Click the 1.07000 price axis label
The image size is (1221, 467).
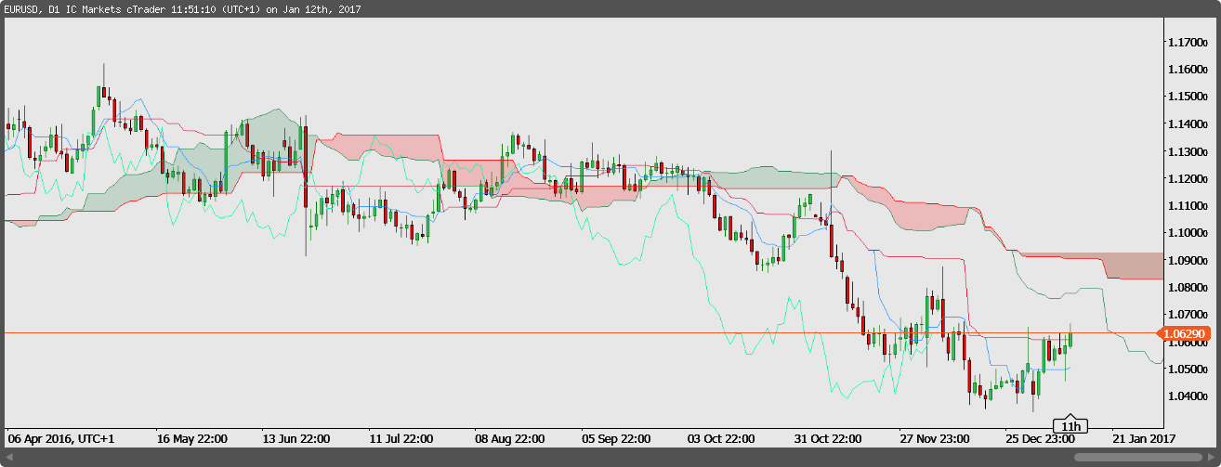click(1189, 315)
